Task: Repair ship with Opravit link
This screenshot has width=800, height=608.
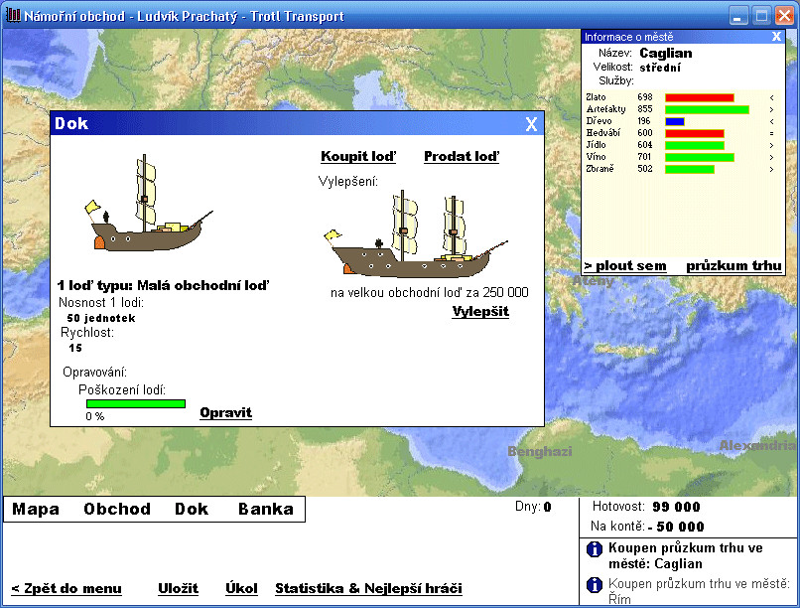Action: point(225,412)
